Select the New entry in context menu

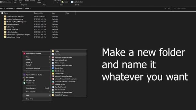(37, 95)
